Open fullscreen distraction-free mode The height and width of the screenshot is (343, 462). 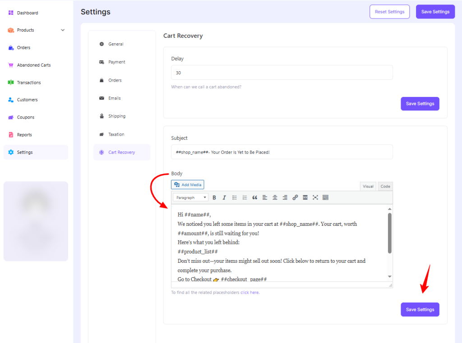[x=315, y=197]
